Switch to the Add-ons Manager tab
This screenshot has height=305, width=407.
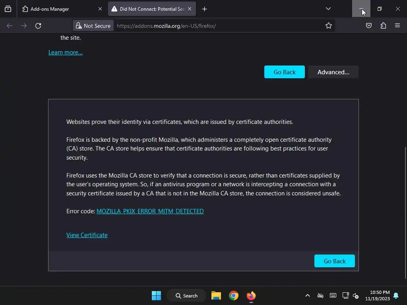[62, 9]
